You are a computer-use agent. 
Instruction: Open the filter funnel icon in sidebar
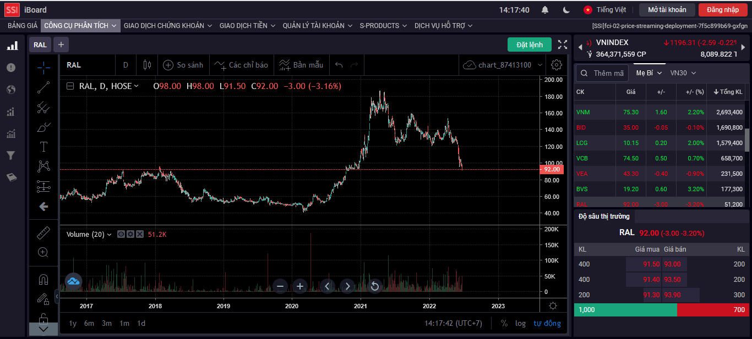click(11, 155)
